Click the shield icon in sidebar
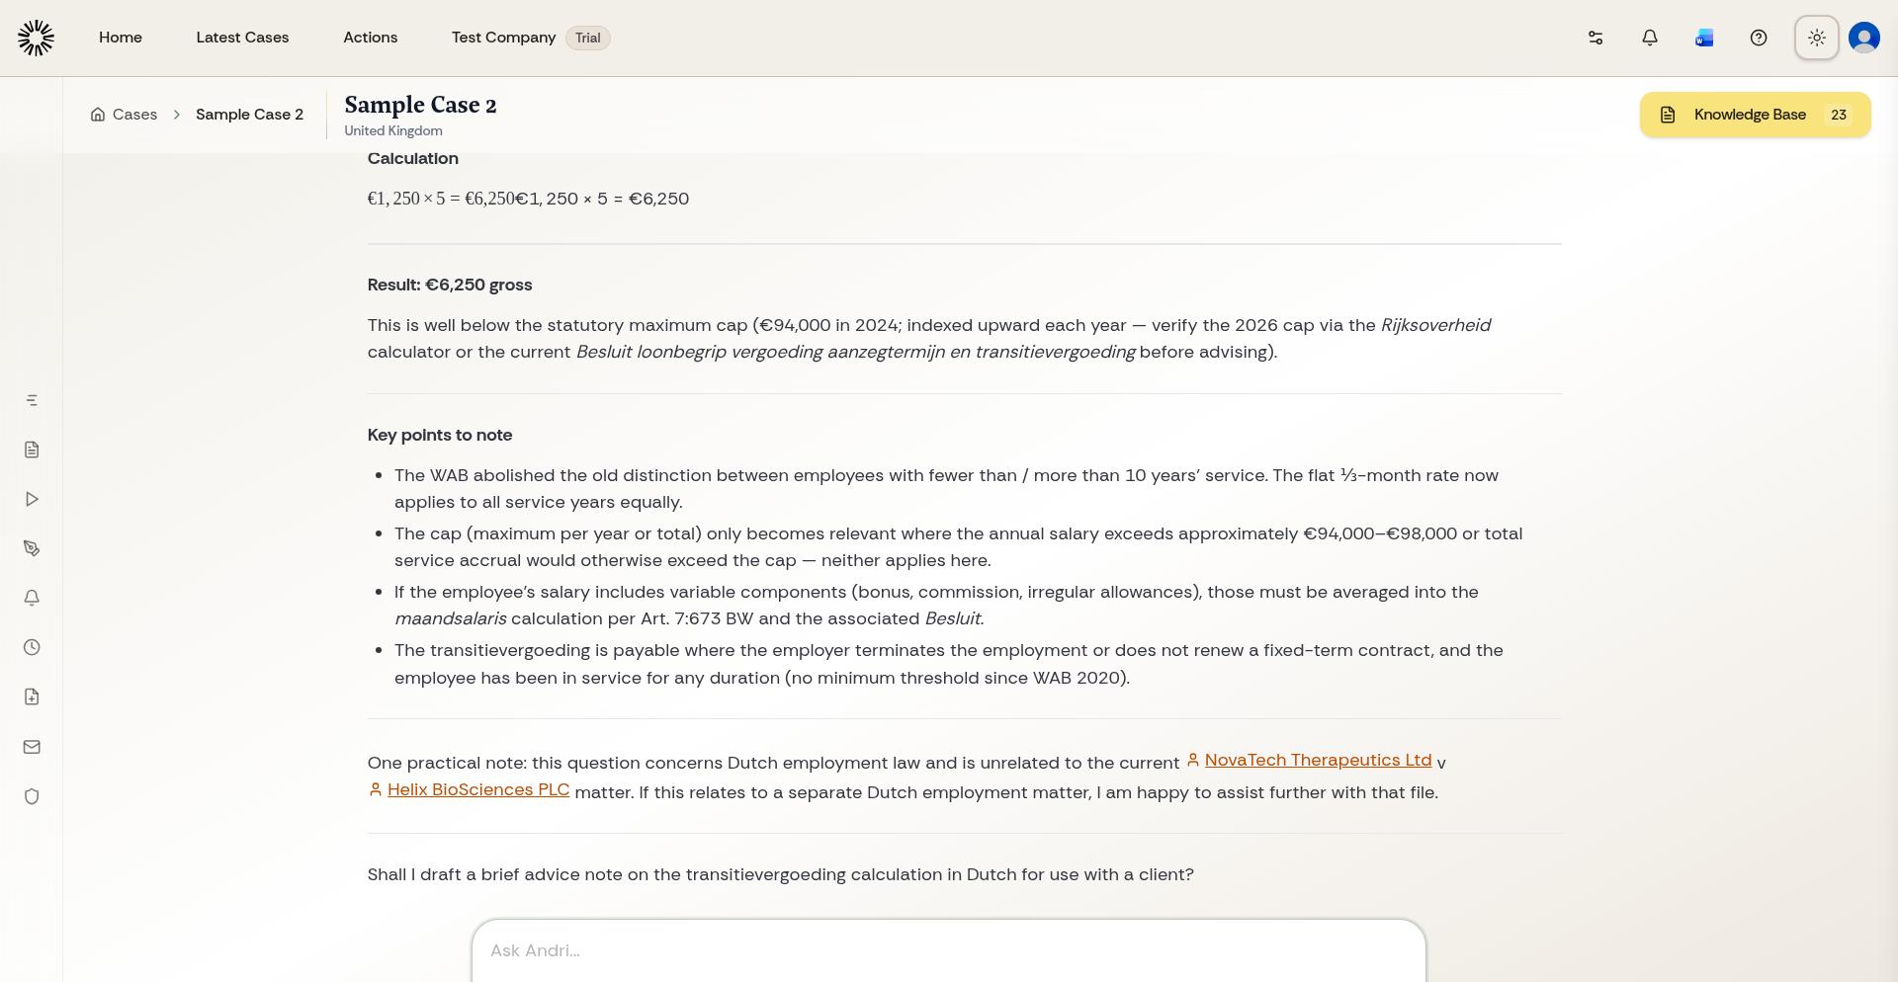The image size is (1898, 982). (x=32, y=796)
